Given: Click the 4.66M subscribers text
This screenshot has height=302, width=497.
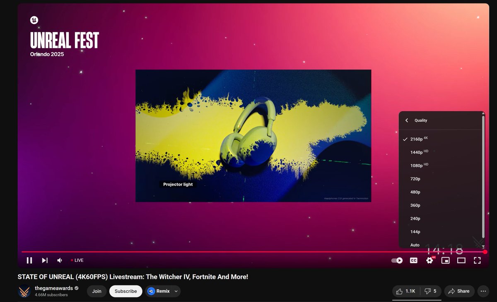Looking at the screenshot, I should pos(51,295).
